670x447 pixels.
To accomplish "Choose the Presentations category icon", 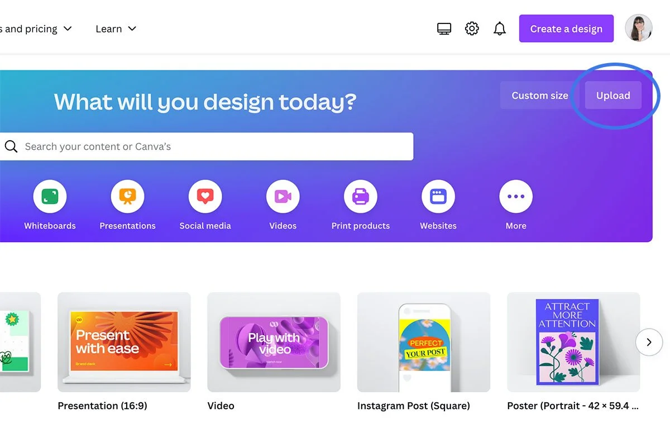I will click(x=127, y=197).
